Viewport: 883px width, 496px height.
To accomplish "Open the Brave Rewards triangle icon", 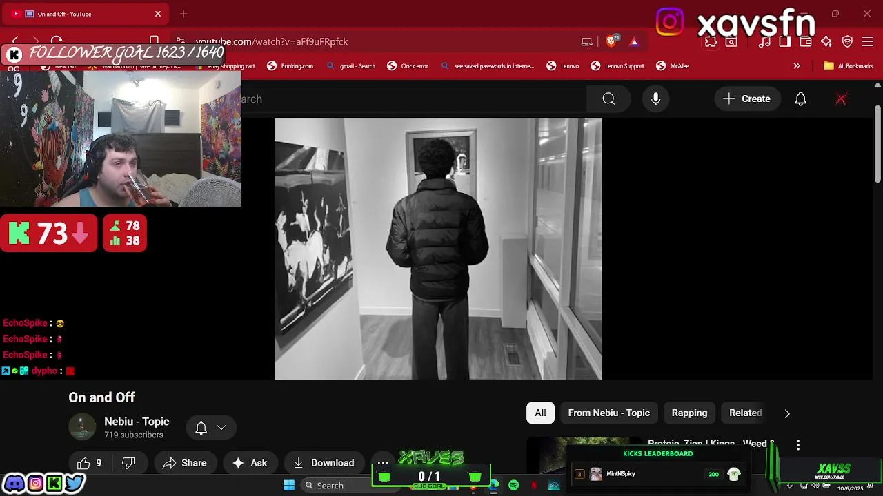I will pyautogui.click(x=634, y=41).
